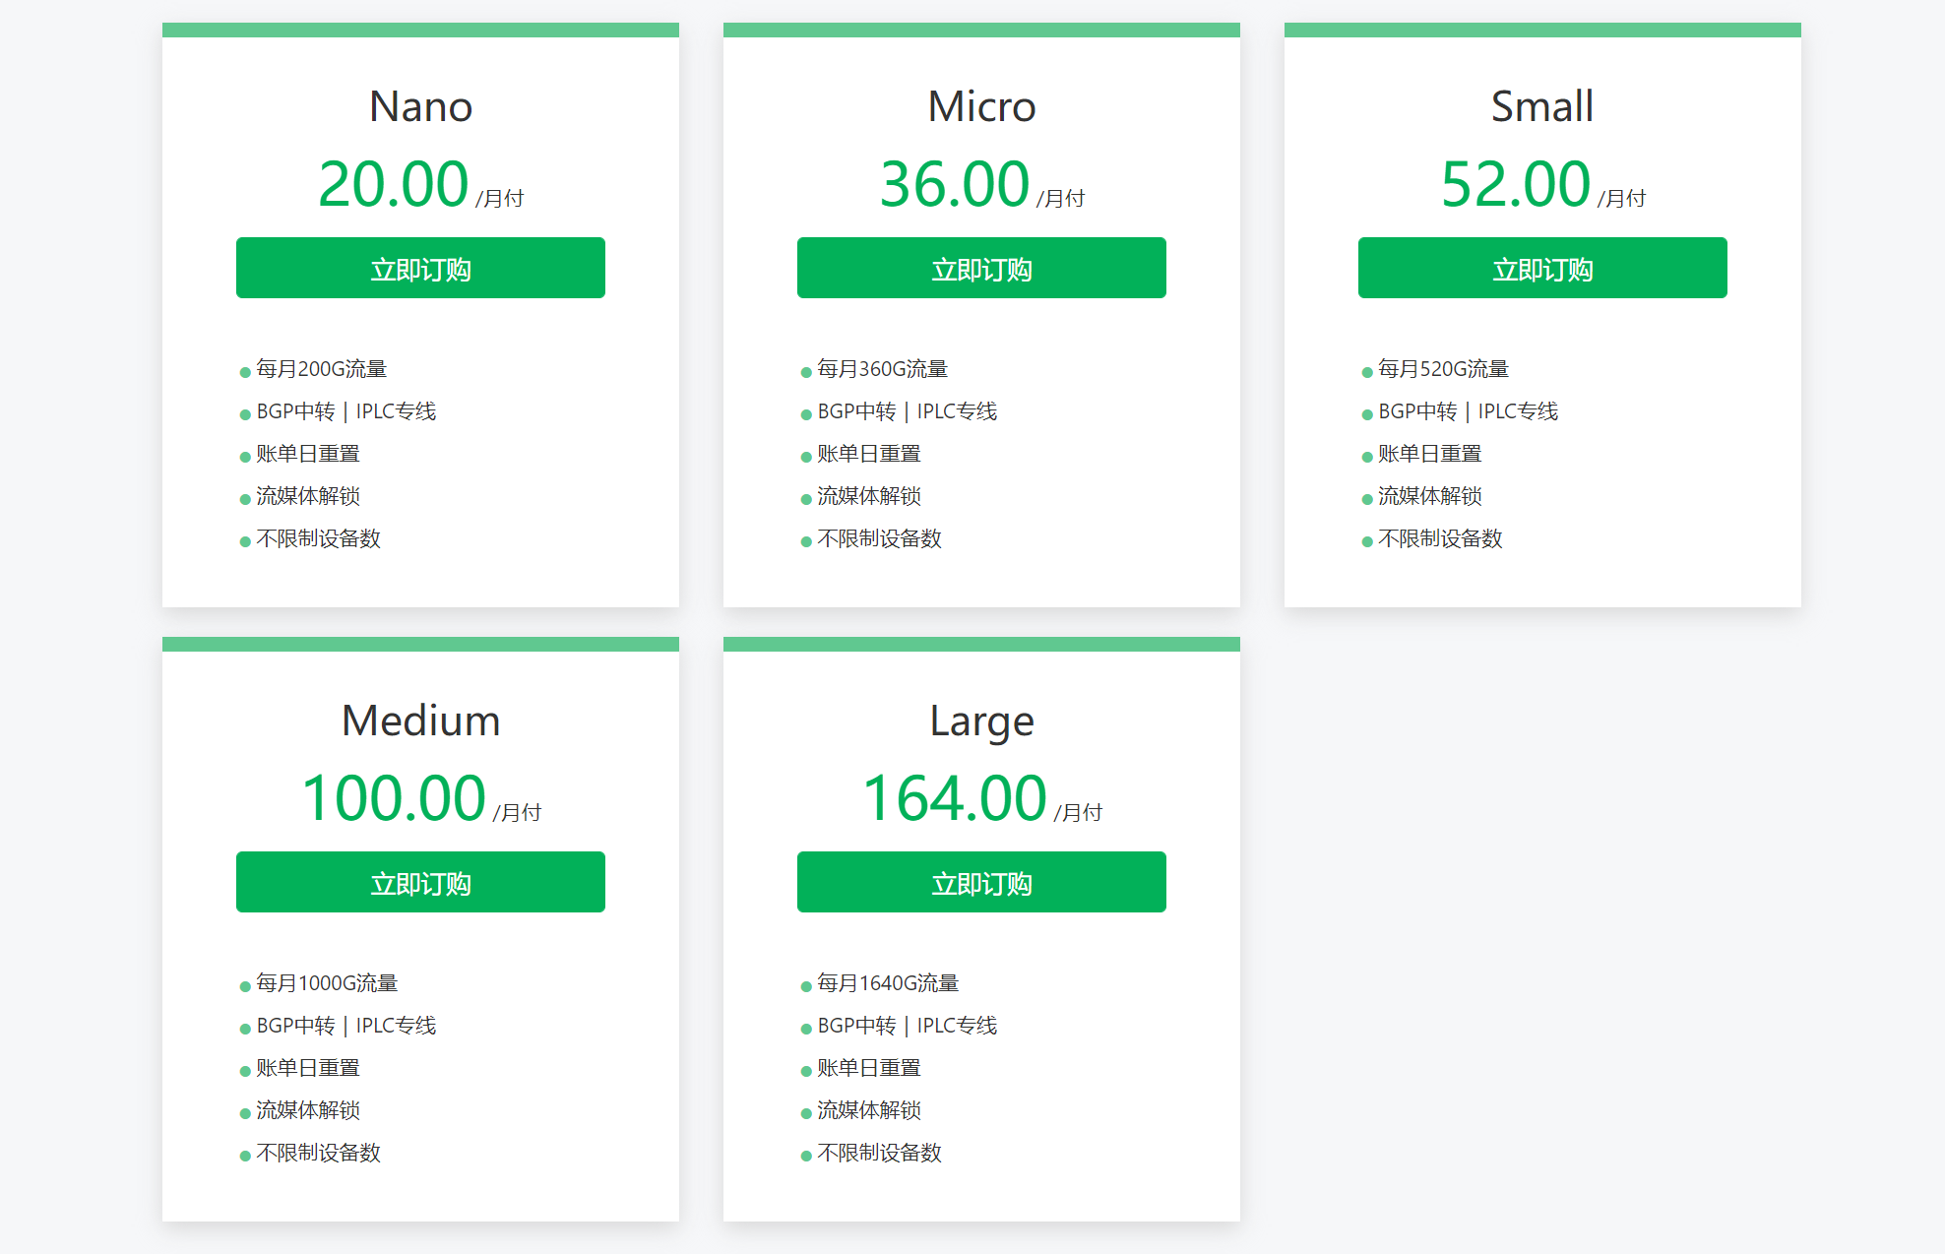Click 每月1000G流量 feature text
Screen dimensions: 1945x1254
327,983
